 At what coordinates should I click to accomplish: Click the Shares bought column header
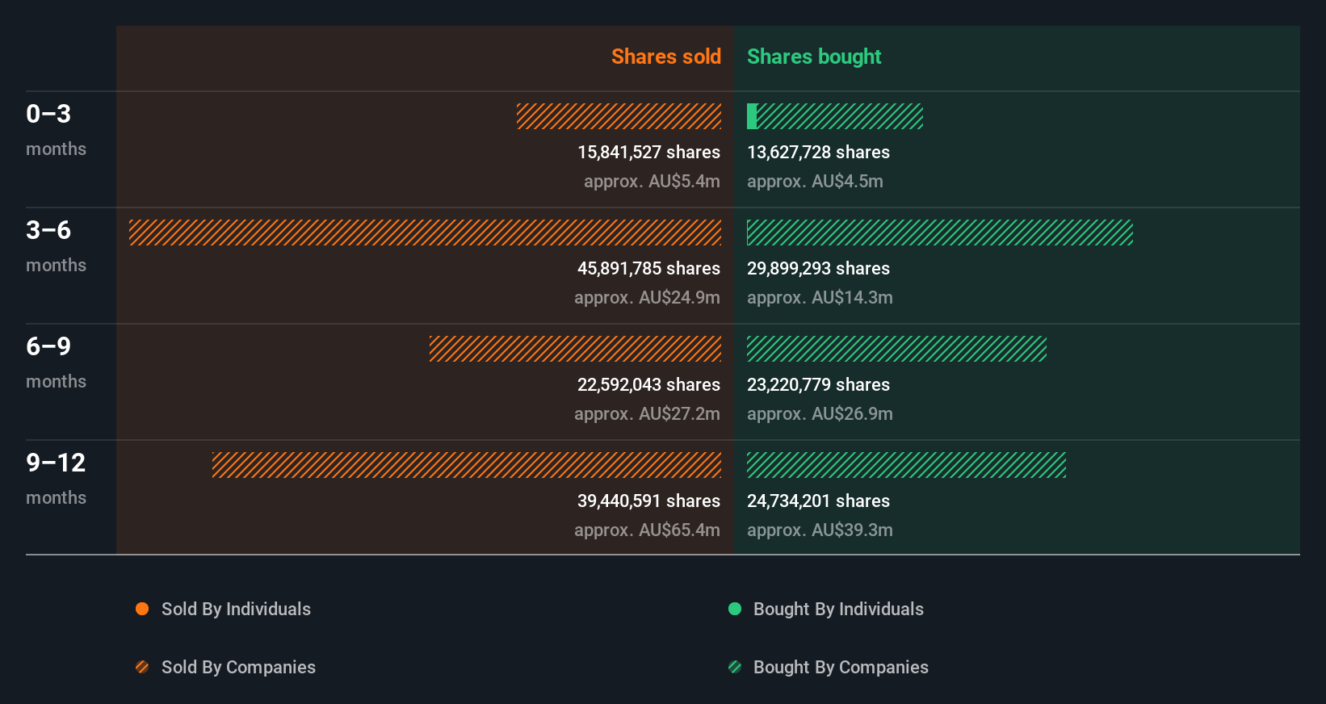814,57
